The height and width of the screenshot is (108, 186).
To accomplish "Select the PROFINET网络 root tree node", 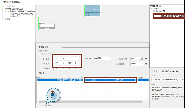I will (x=9, y=6).
